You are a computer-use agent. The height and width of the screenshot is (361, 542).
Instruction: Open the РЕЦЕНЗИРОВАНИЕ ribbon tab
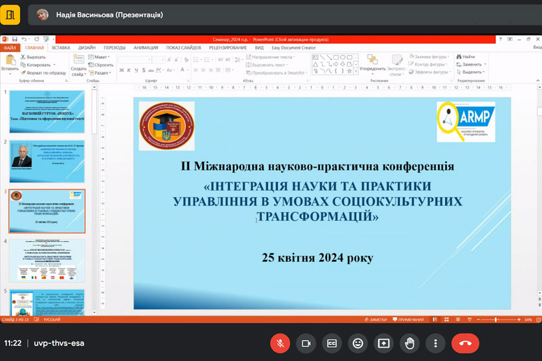click(228, 48)
